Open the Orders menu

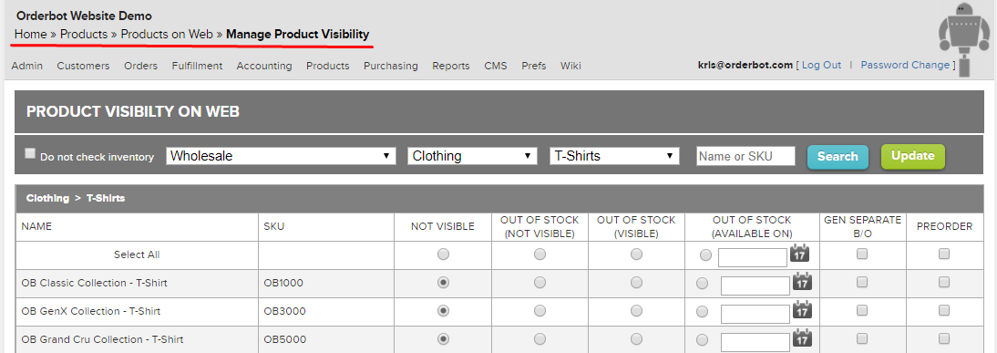(x=140, y=66)
